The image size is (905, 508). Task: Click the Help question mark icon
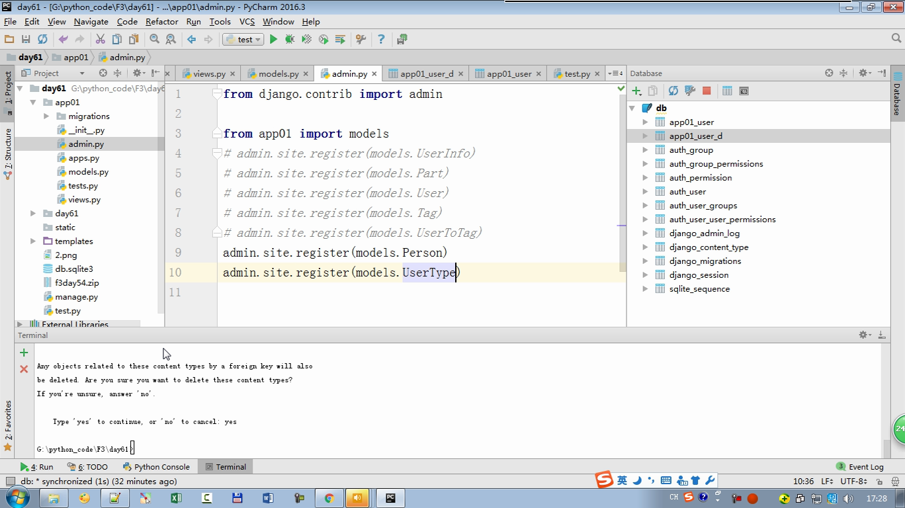pos(380,40)
